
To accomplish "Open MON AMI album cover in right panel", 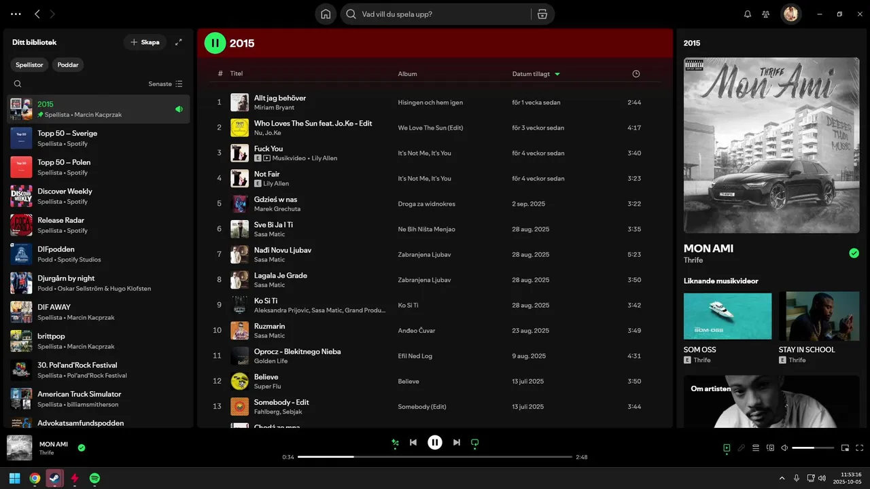I will tap(771, 145).
